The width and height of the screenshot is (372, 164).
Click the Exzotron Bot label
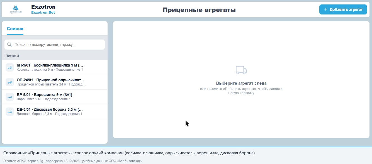[43, 13]
